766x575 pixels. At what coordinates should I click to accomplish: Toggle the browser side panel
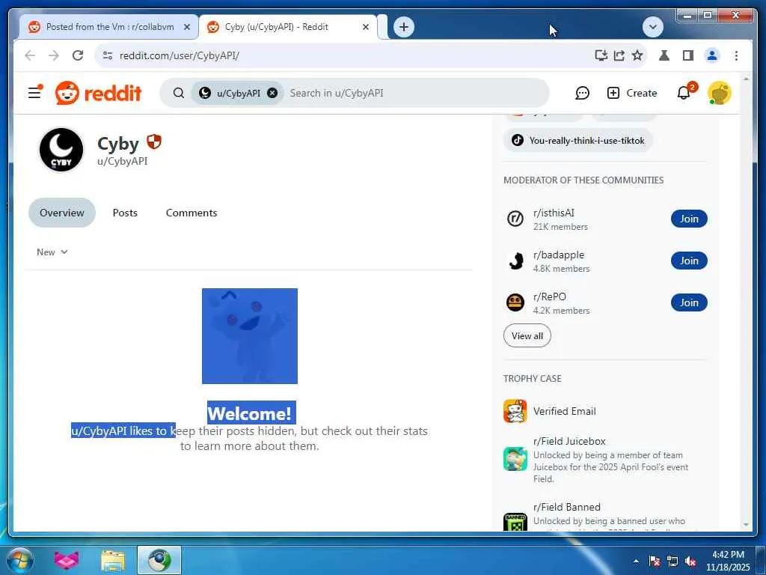tap(688, 55)
